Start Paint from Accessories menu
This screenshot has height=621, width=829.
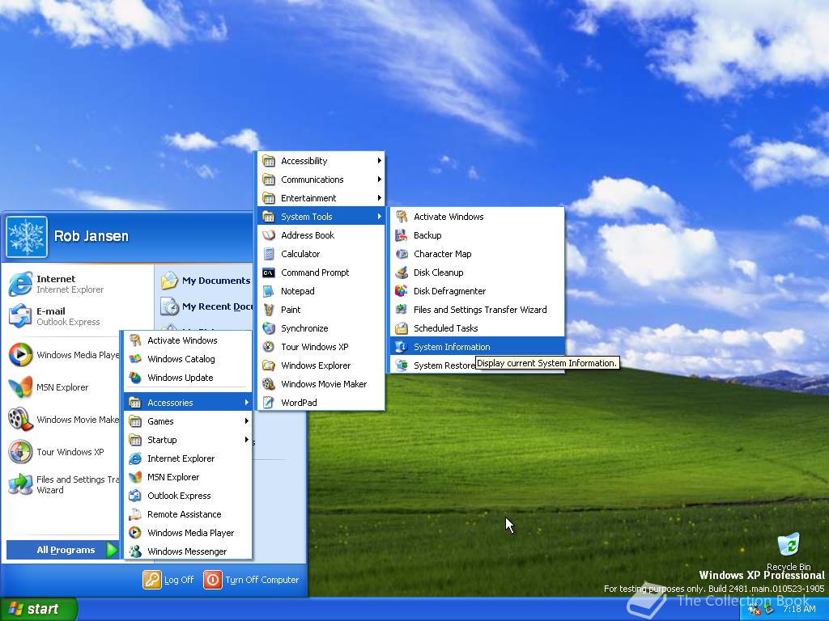[321, 310]
